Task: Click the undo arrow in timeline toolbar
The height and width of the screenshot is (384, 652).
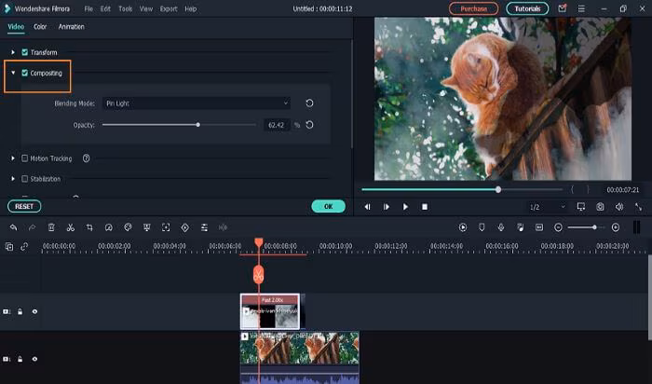Action: tap(13, 227)
